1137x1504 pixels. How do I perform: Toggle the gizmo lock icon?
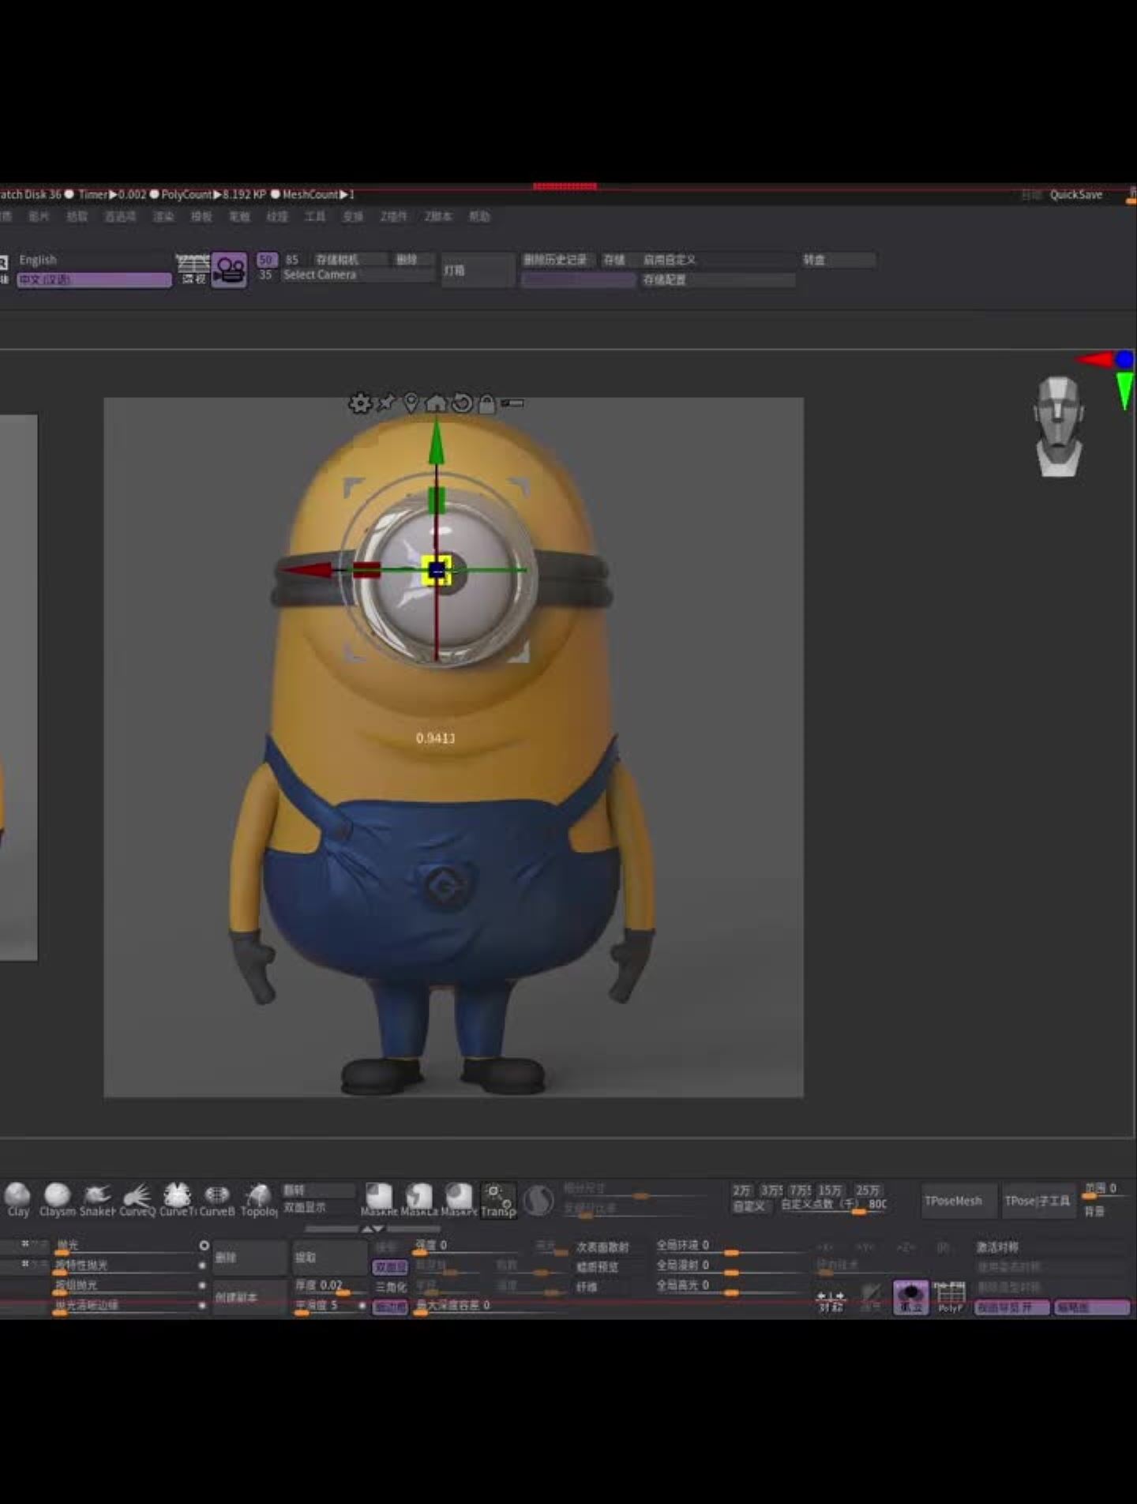point(487,403)
